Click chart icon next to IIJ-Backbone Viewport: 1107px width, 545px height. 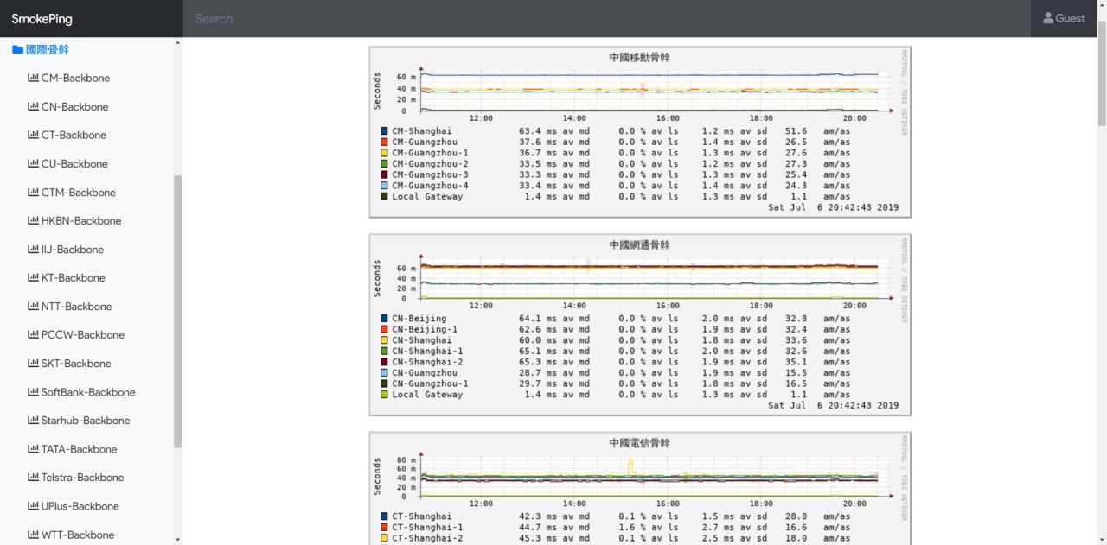pos(33,250)
